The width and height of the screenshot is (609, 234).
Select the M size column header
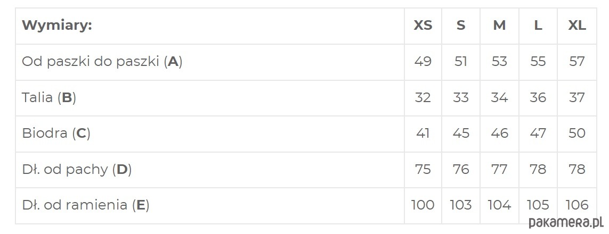click(499, 26)
